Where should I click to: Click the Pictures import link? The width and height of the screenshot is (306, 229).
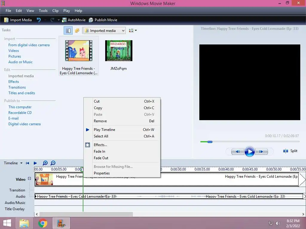click(15, 56)
